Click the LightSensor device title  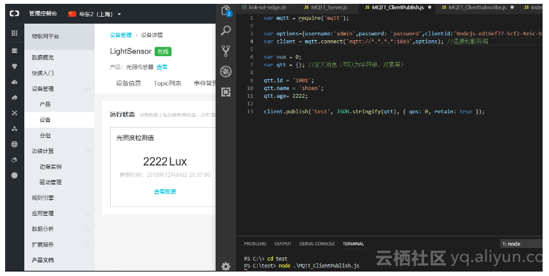pyautogui.click(x=131, y=51)
